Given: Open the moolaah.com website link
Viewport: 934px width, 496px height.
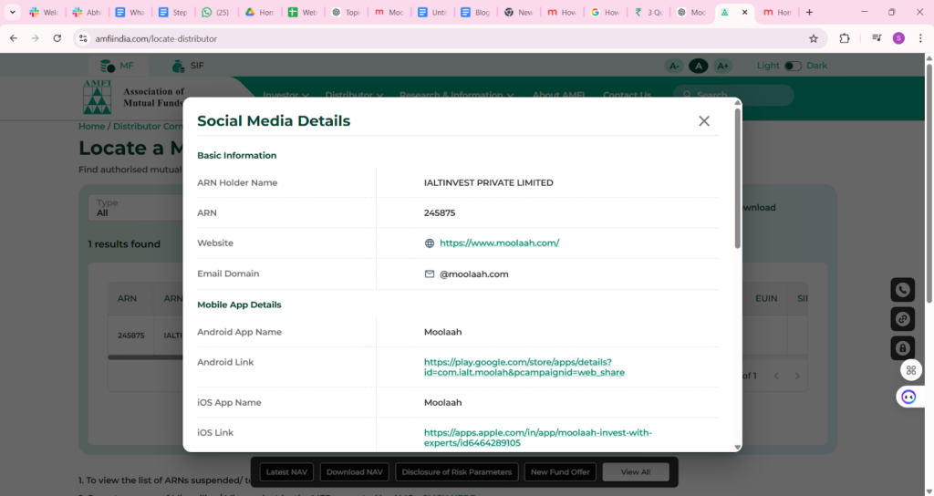Looking at the screenshot, I should click(499, 243).
